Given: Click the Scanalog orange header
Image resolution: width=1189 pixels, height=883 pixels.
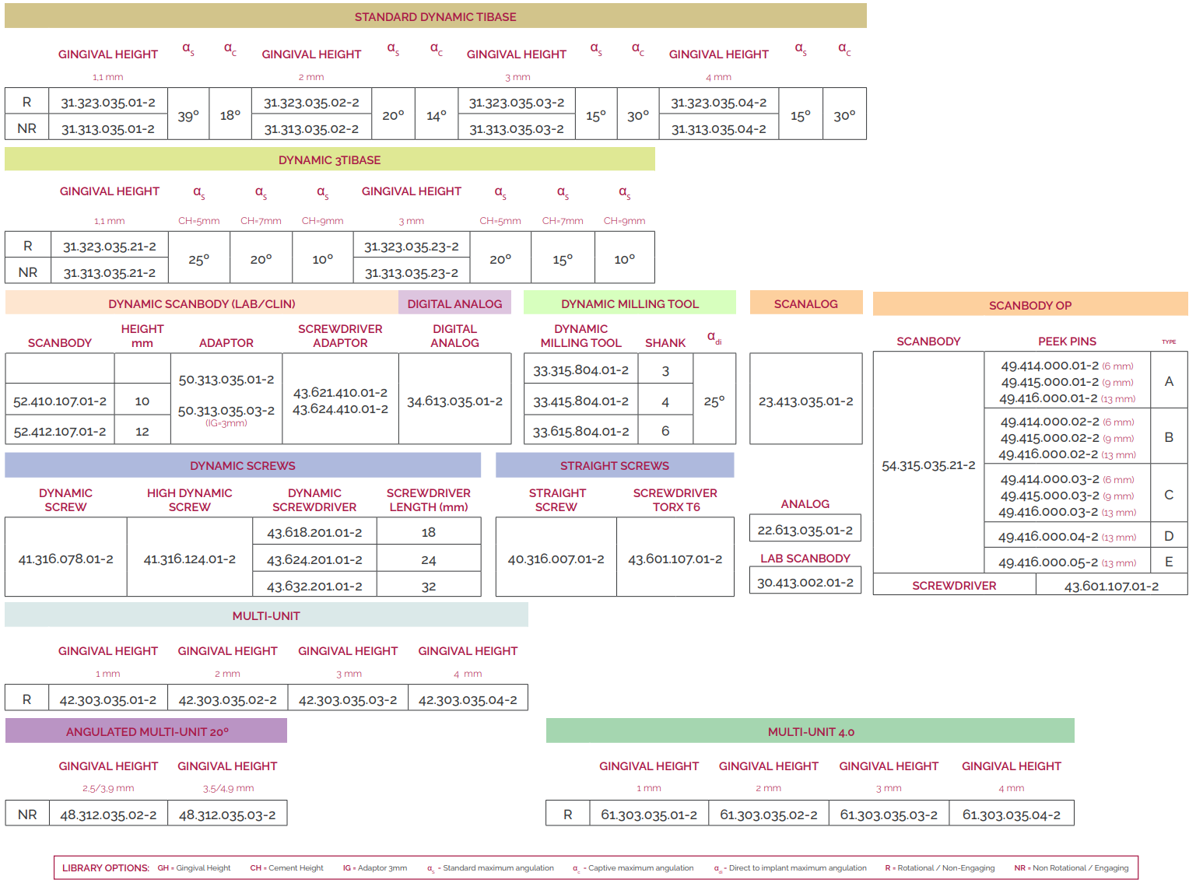Looking at the screenshot, I should pyautogui.click(x=805, y=303).
